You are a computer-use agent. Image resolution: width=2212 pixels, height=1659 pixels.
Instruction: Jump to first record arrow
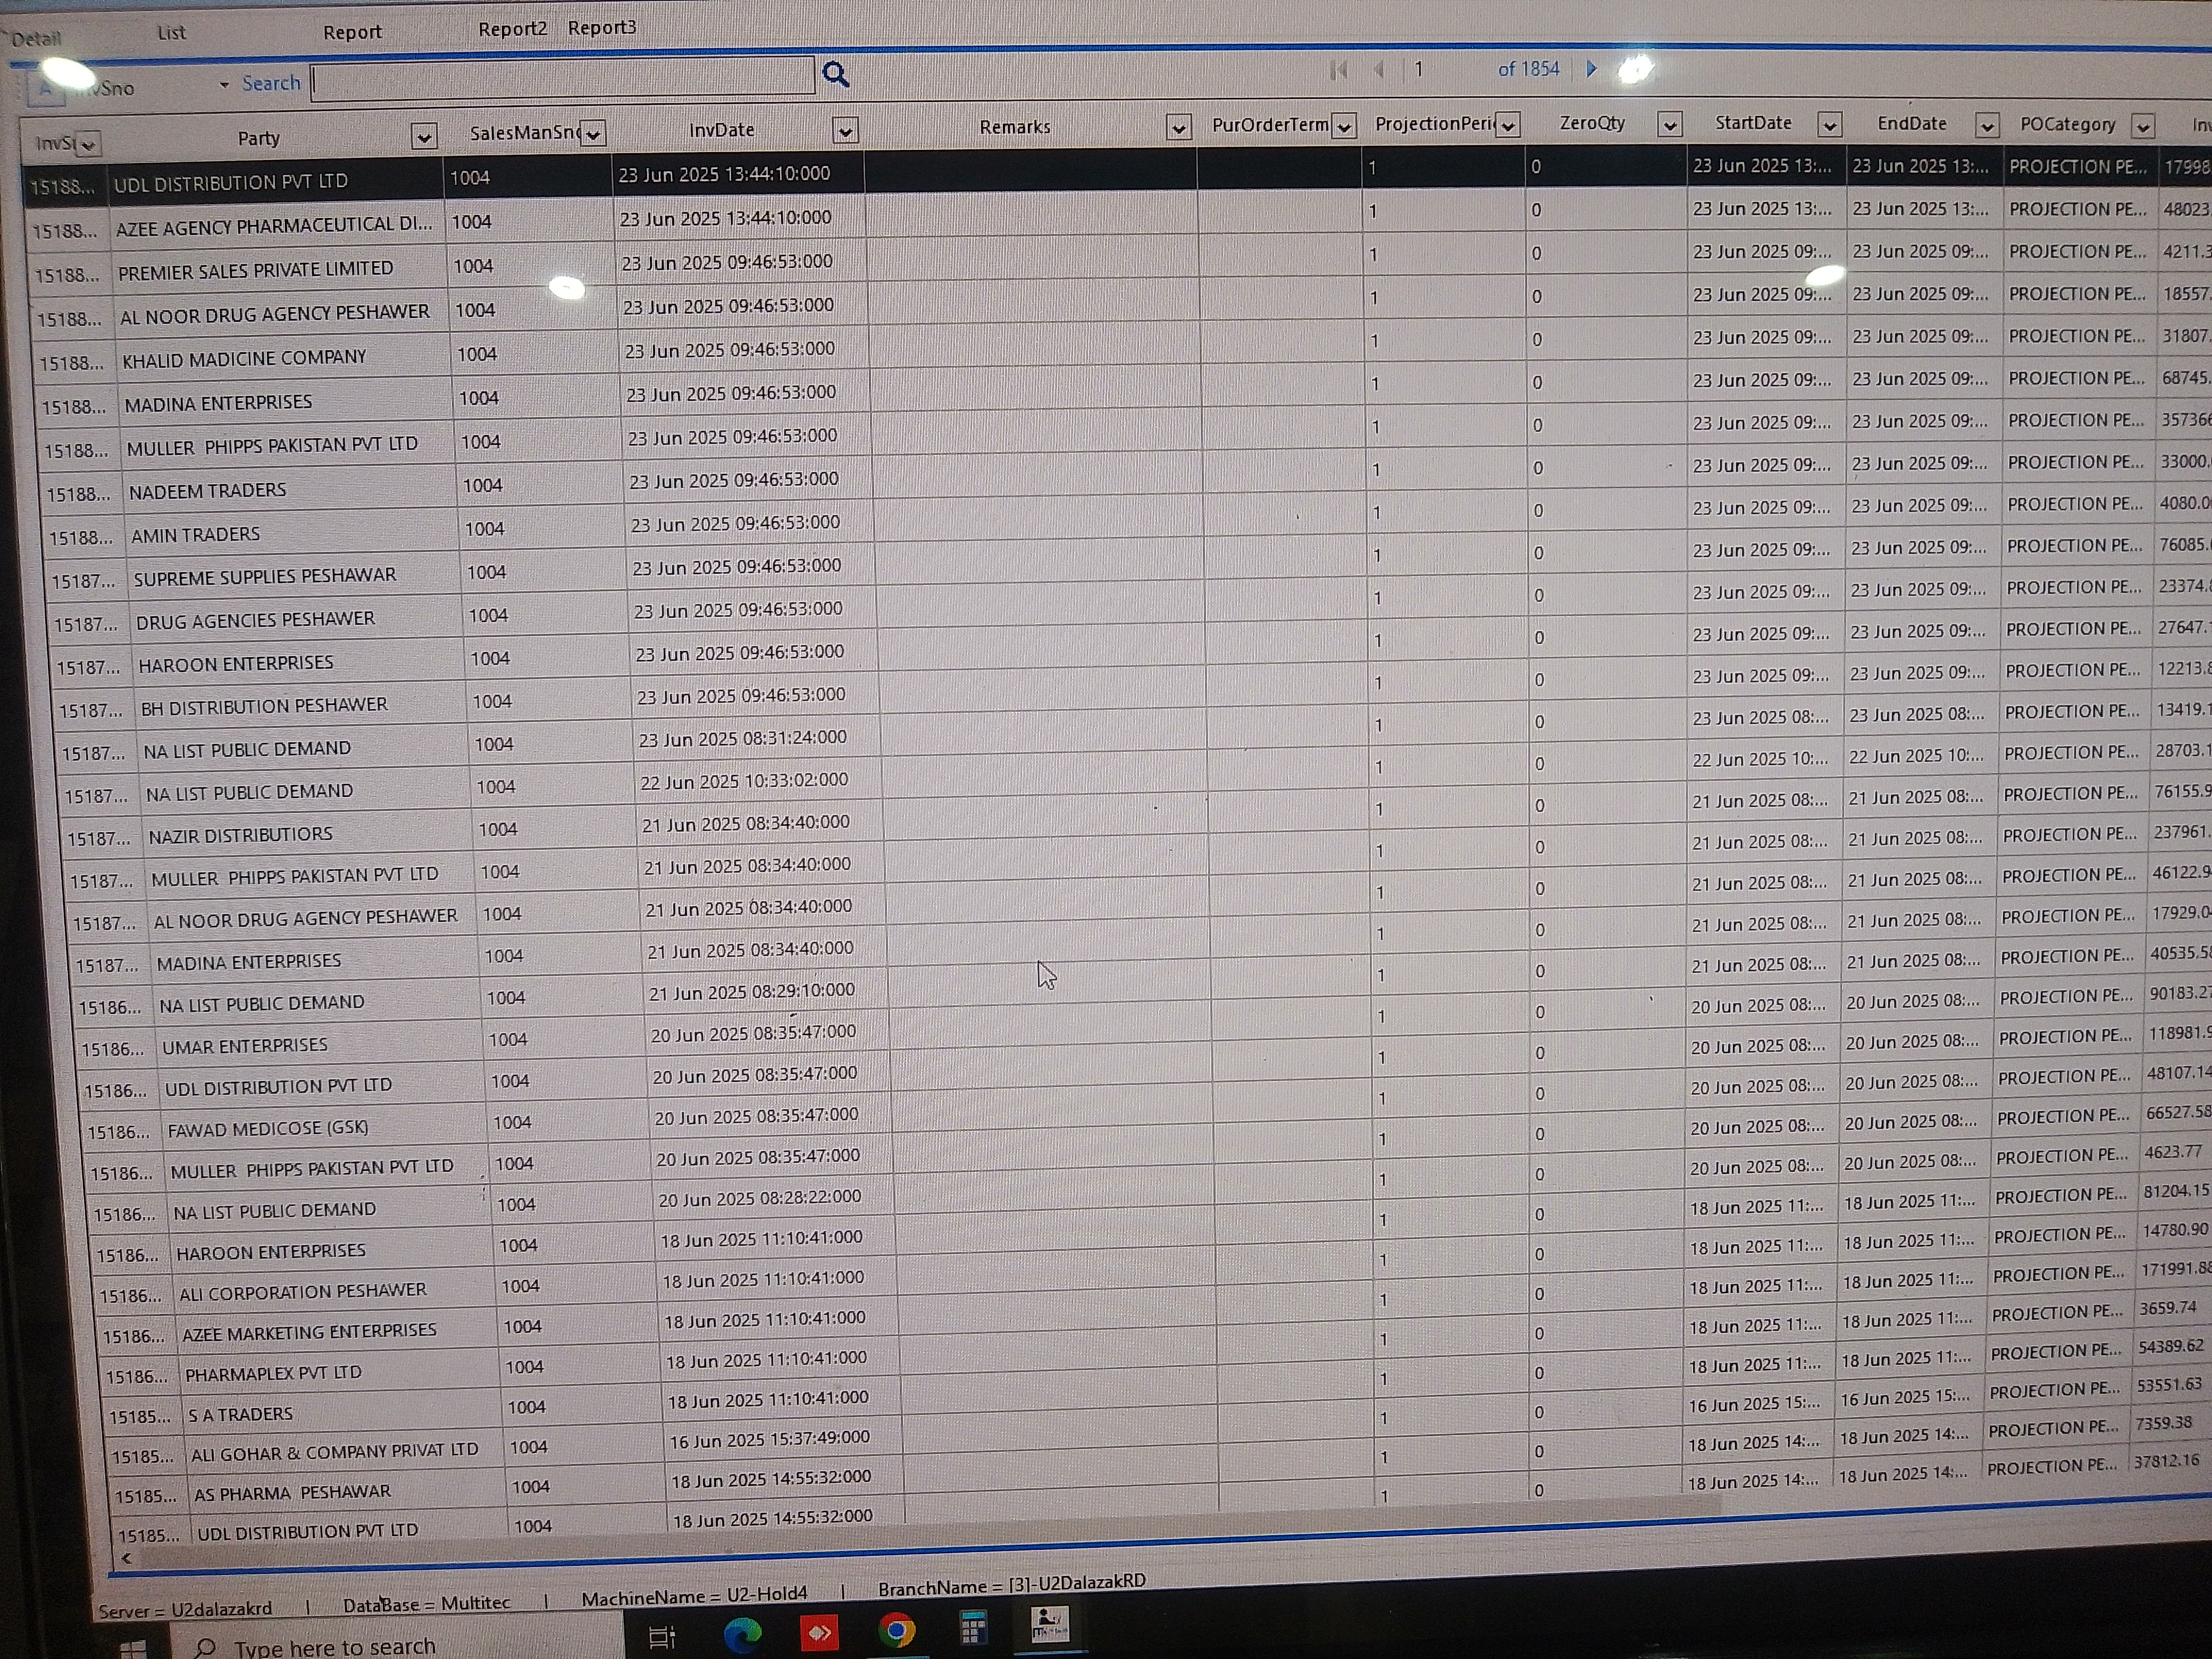coord(1339,69)
